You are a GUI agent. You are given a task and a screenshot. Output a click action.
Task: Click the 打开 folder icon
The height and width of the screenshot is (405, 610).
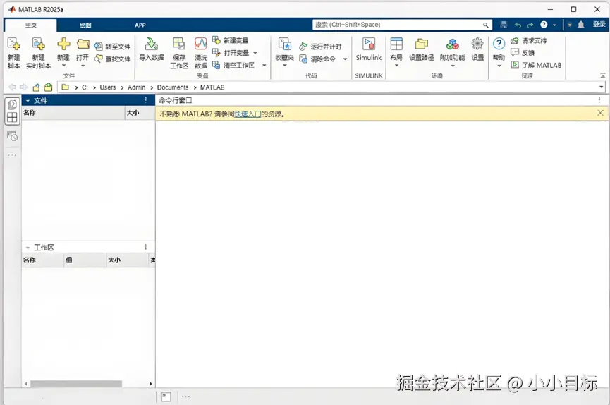tap(83, 44)
